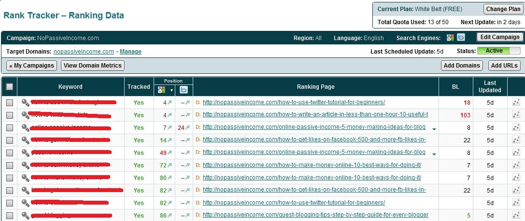Sort table by the Keyword column header
Screen dimensions: 525x221
pyautogui.click(x=71, y=86)
